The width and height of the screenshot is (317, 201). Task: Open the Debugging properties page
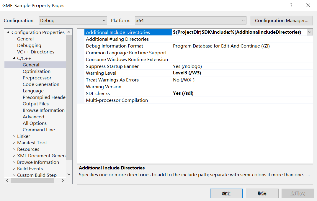click(x=29, y=45)
